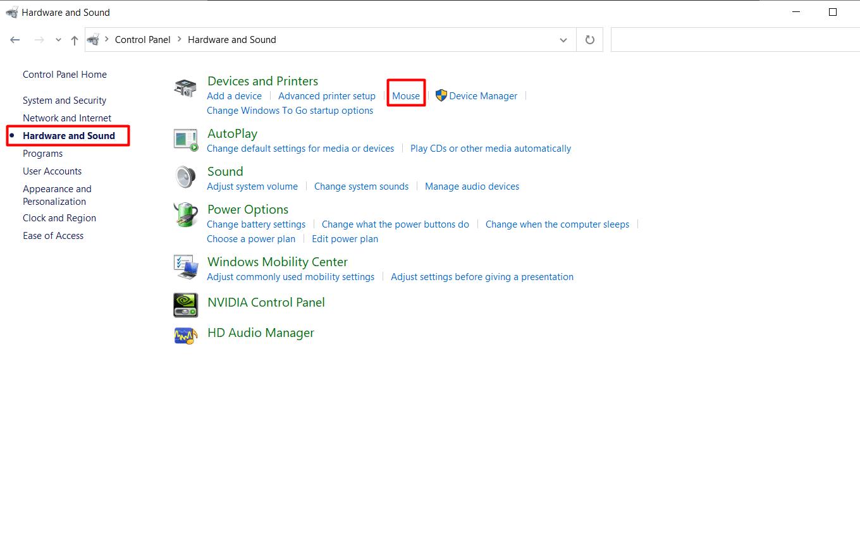Click the refresh button in address bar
This screenshot has height=538, width=860.
point(589,40)
